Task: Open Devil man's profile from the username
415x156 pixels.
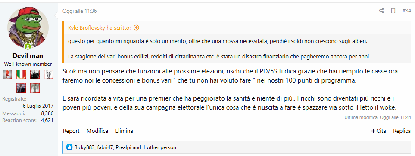Action: (28, 56)
